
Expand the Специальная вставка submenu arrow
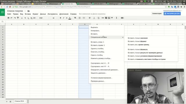pyautogui.click(x=123, y=37)
